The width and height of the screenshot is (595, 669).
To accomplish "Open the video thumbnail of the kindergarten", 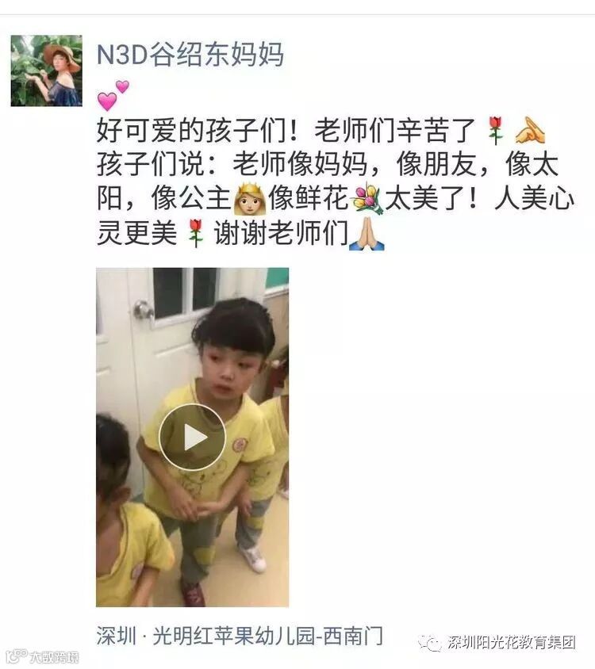I will point(192,438).
